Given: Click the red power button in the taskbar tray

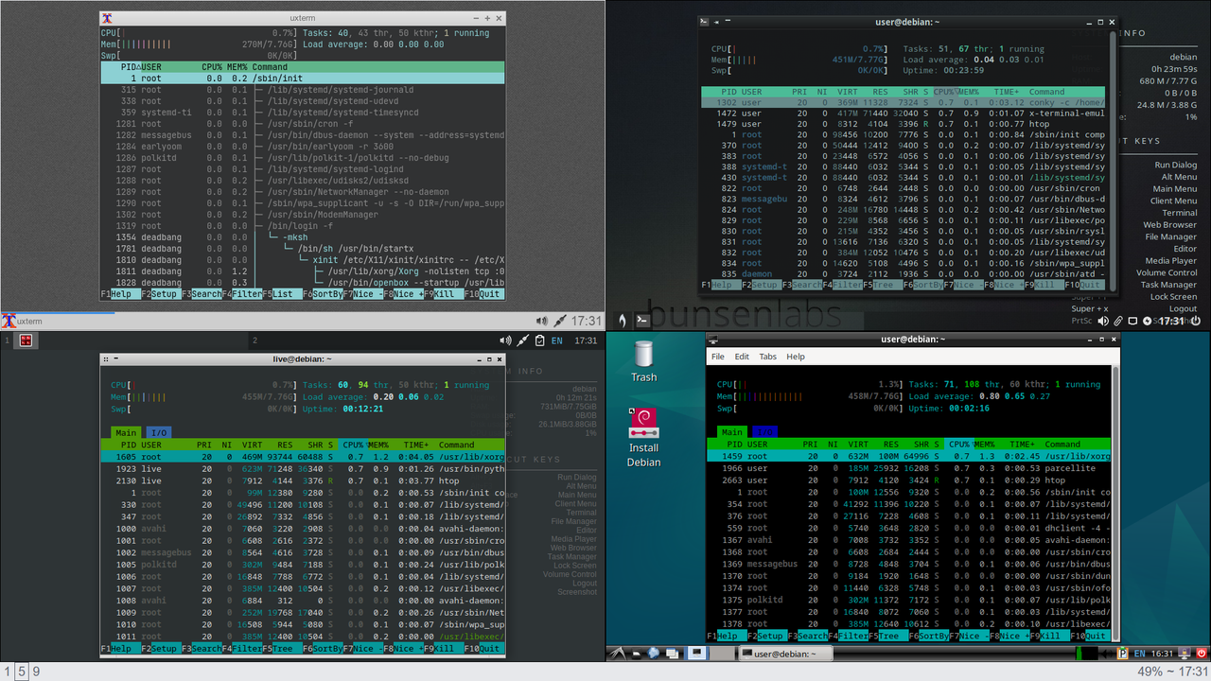Looking at the screenshot, I should click(1201, 653).
